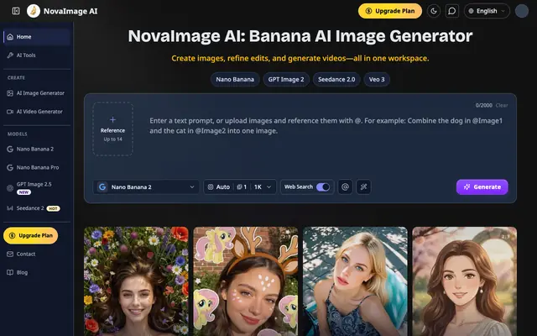Click the 0/2000 character counter
Screen dimensions: 537x336
tap(483, 105)
